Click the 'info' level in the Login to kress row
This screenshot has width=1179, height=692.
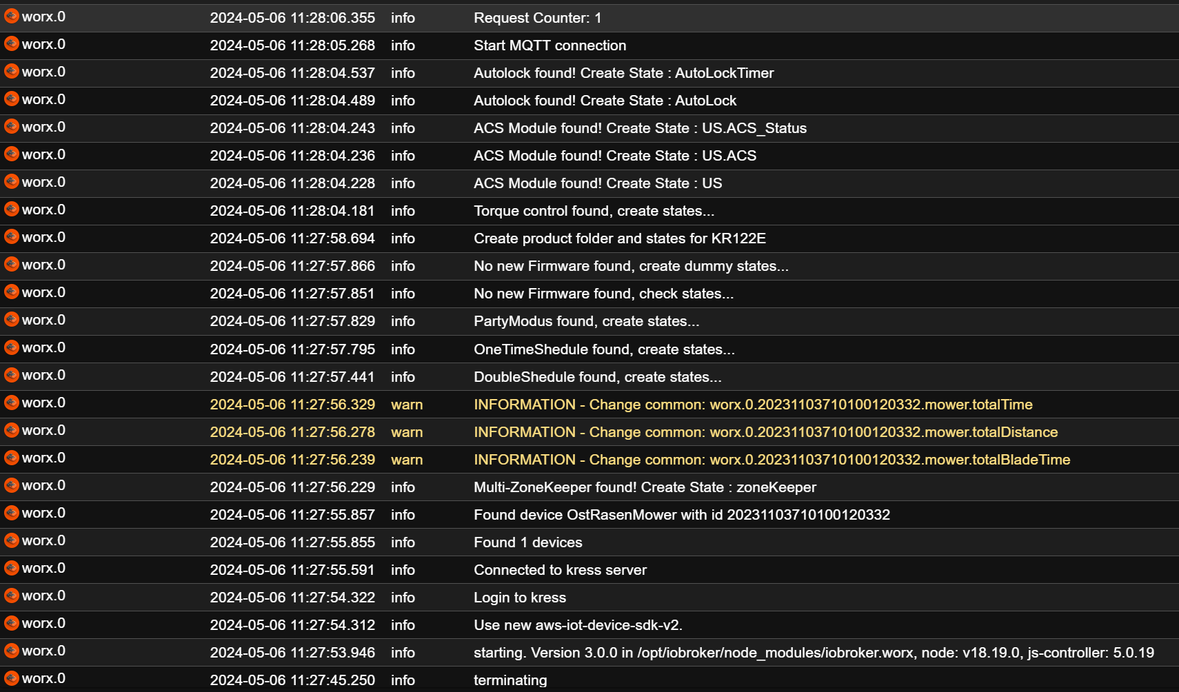(x=403, y=598)
